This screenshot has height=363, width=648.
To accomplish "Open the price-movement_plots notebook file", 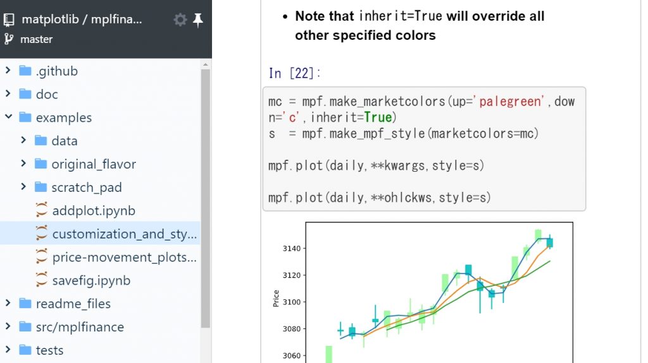I will (124, 257).
